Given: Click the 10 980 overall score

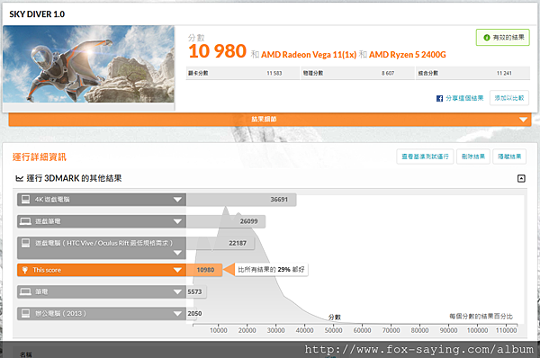Looking at the screenshot, I should tap(217, 51).
